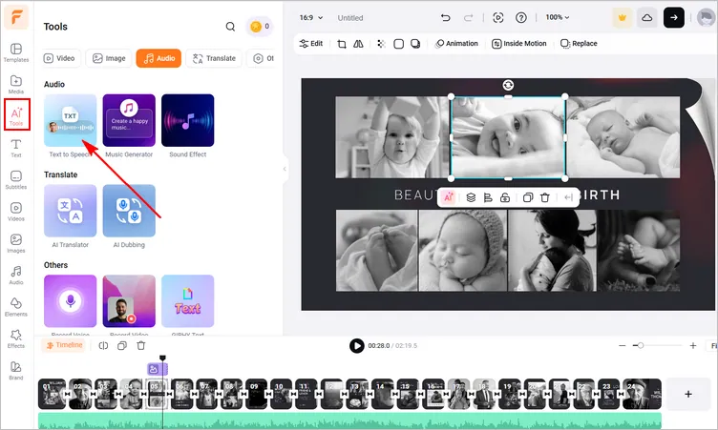The height and width of the screenshot is (430, 718).
Task: Open the Text to Speech tool
Action: coord(70,120)
